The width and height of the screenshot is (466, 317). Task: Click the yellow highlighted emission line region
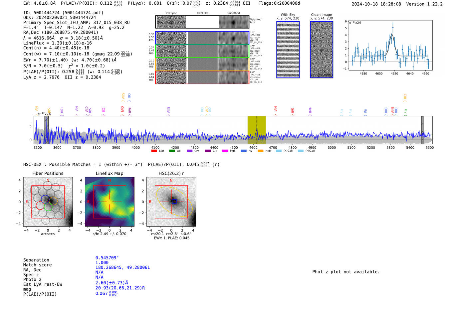[257, 130]
